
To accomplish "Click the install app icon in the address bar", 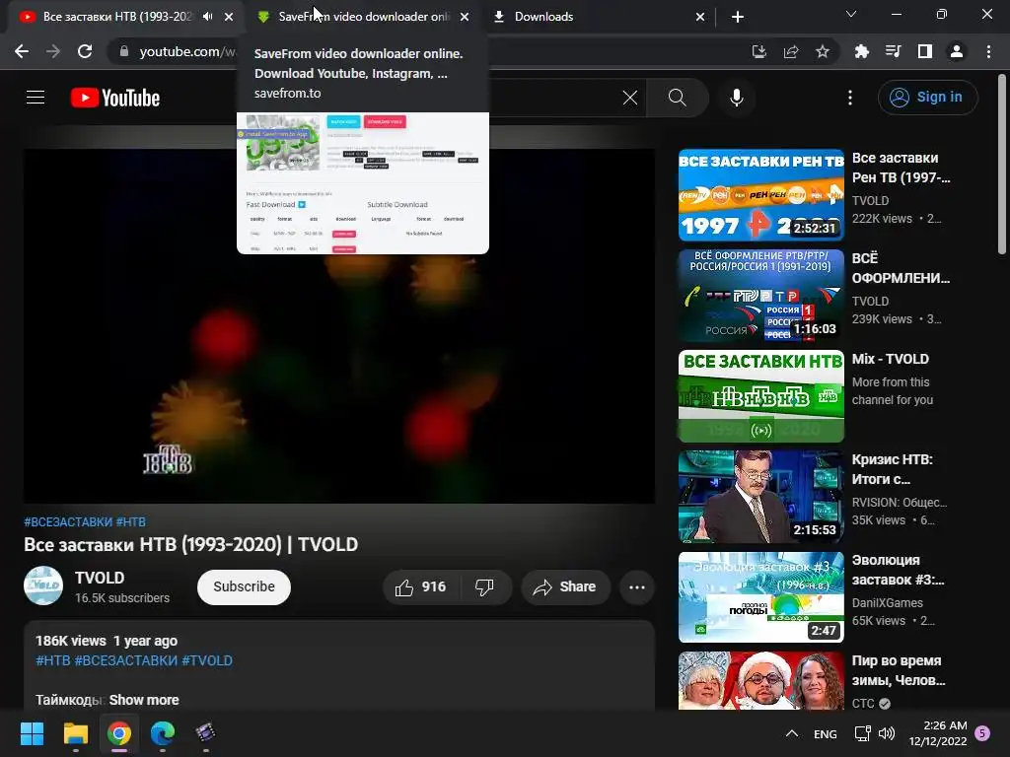I will point(759,51).
